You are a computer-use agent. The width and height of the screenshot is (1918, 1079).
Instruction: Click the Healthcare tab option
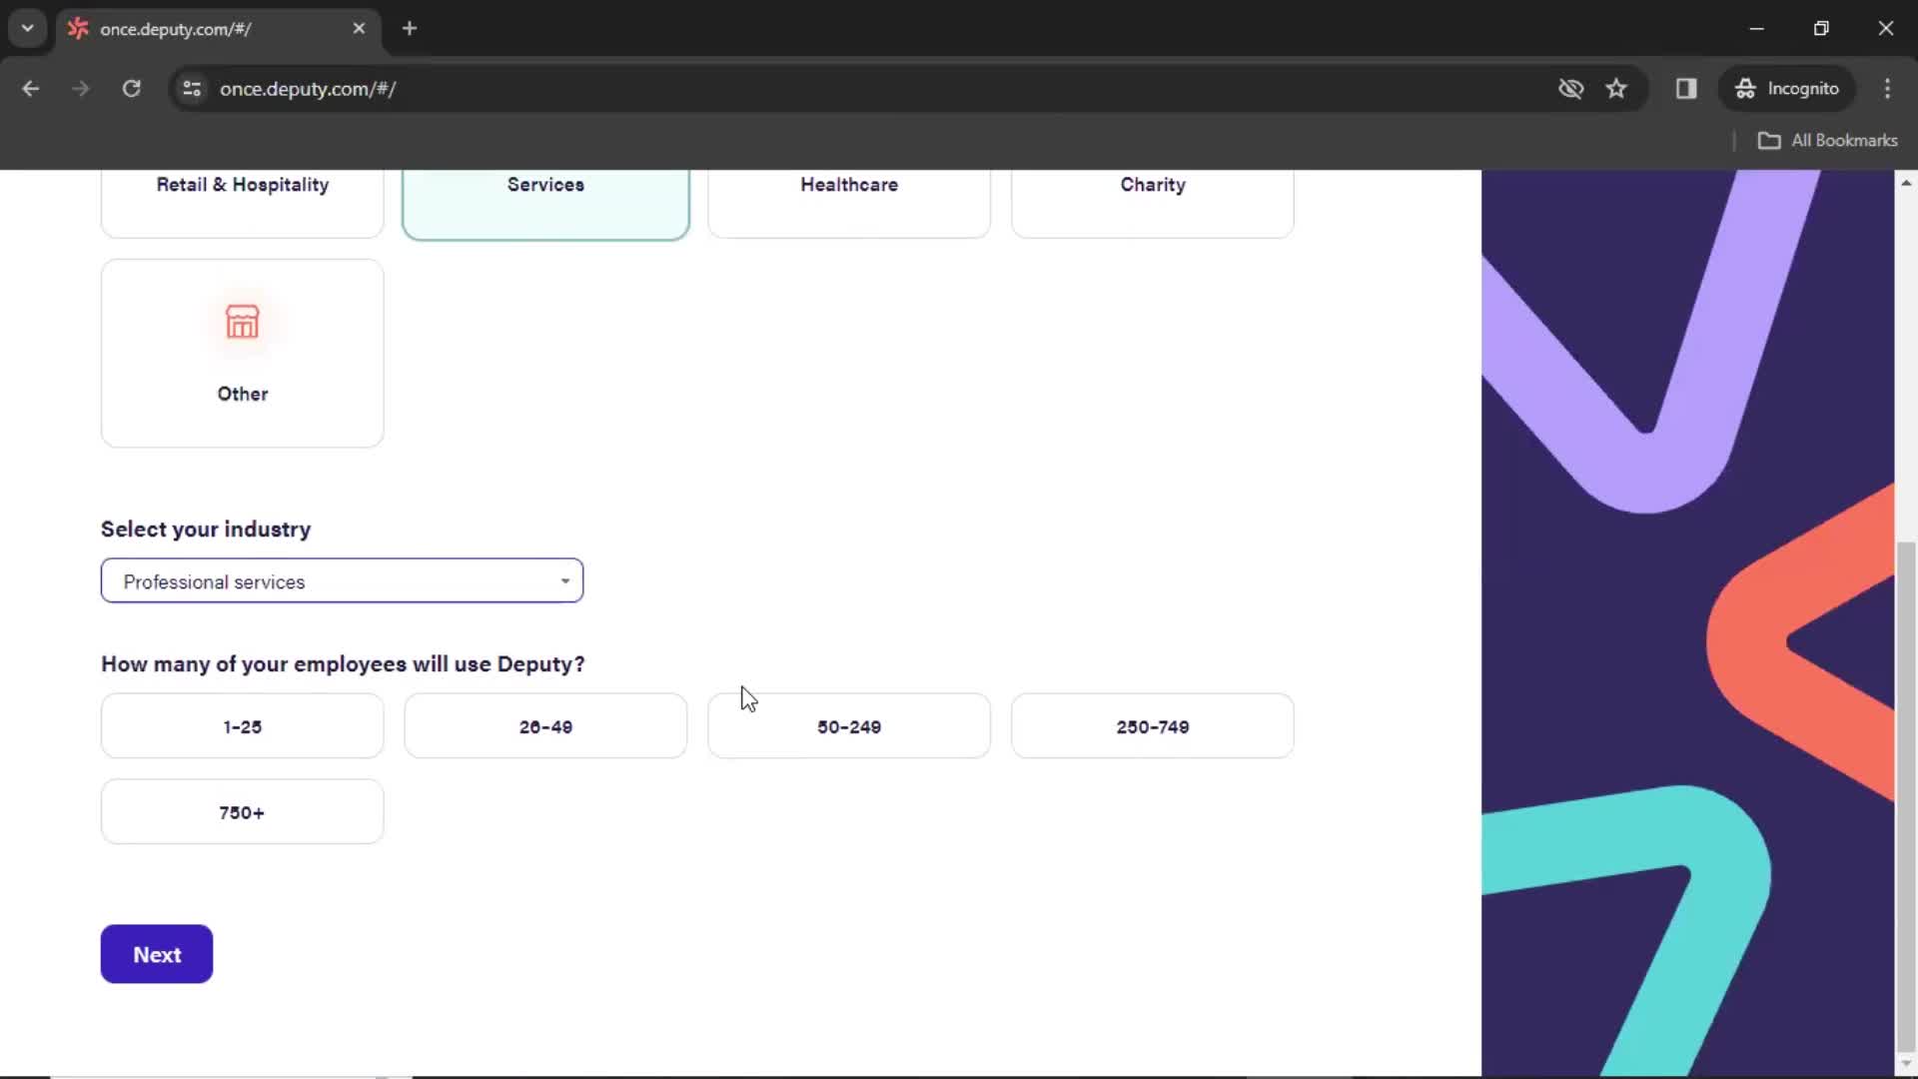click(850, 185)
